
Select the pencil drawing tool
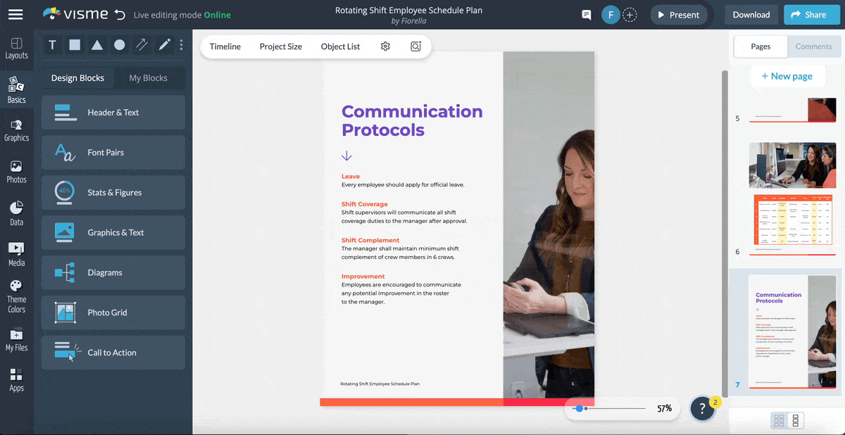[x=163, y=44]
